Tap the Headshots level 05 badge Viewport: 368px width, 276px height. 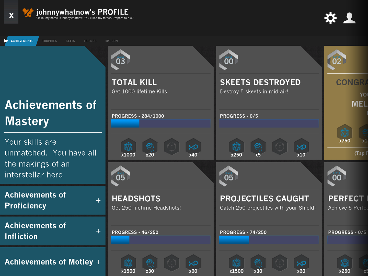click(120, 176)
